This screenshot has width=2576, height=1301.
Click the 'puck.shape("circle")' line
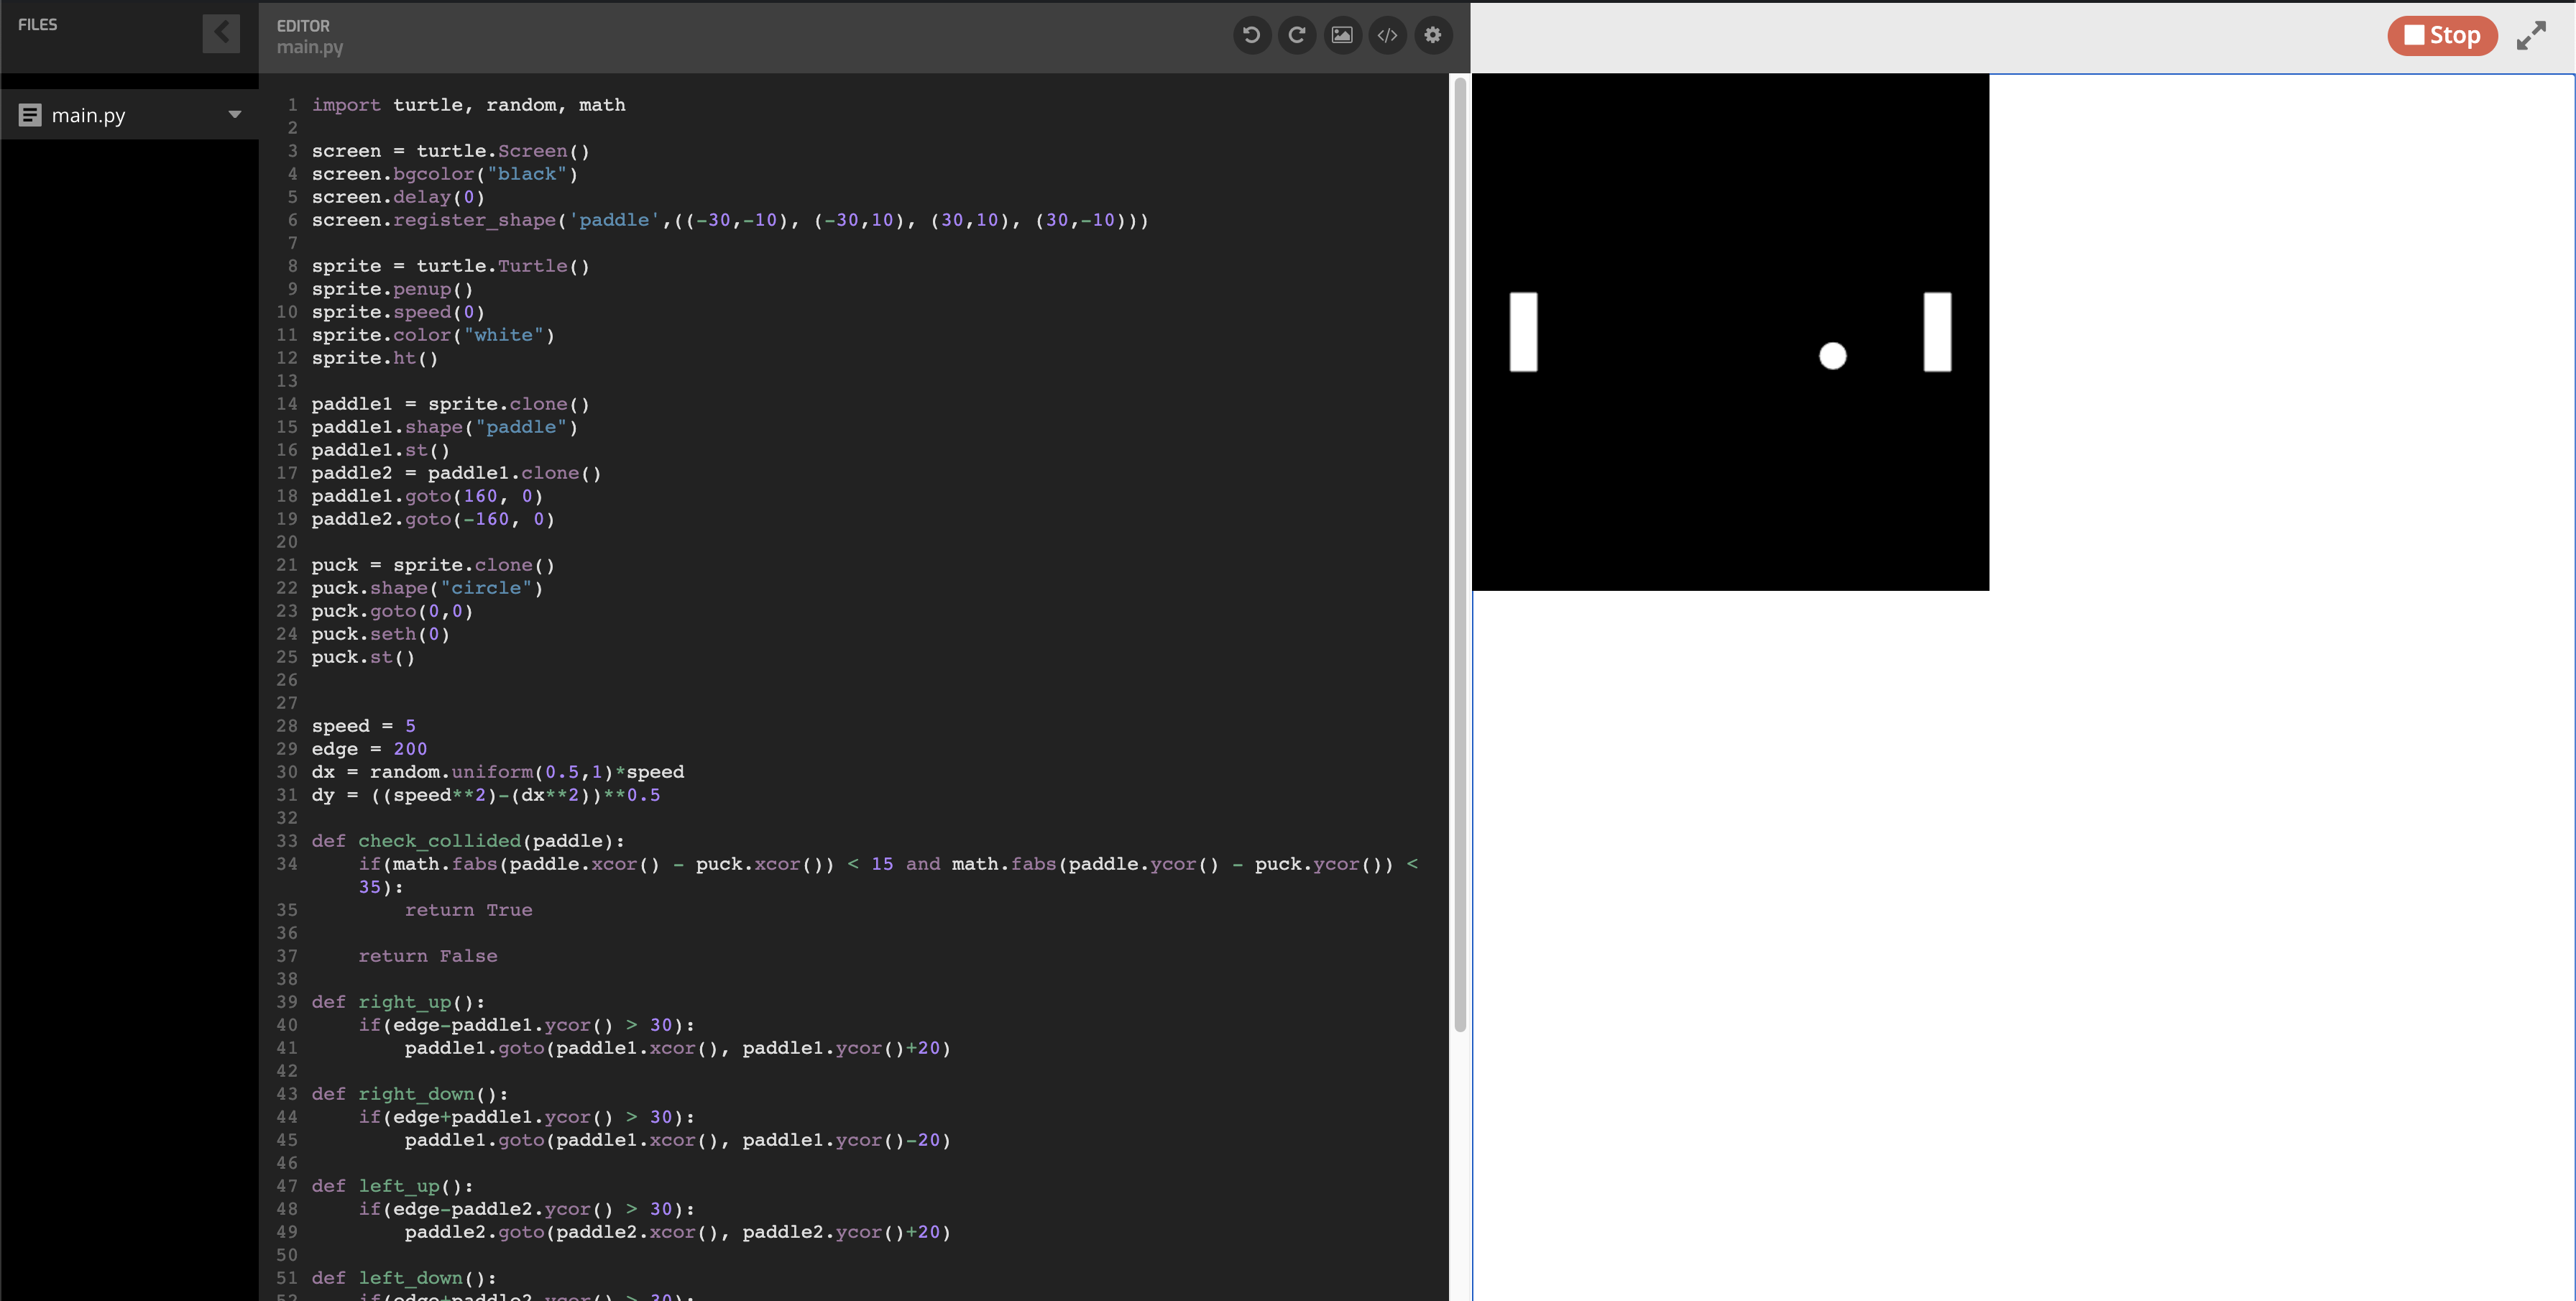coord(427,588)
